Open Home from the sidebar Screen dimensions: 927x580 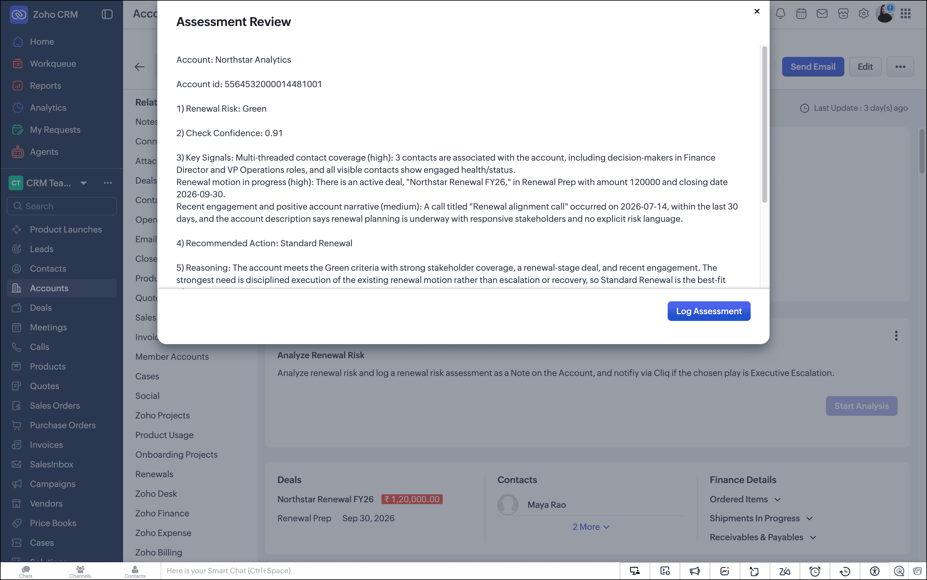pos(42,41)
